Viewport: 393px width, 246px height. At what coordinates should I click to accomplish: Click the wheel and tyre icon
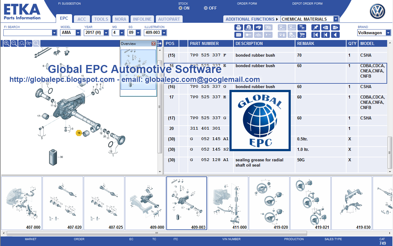249,27
